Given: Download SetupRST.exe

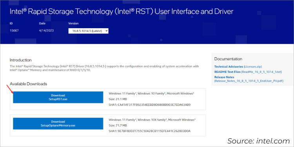Looking at the screenshot, I should click(x=58, y=97).
